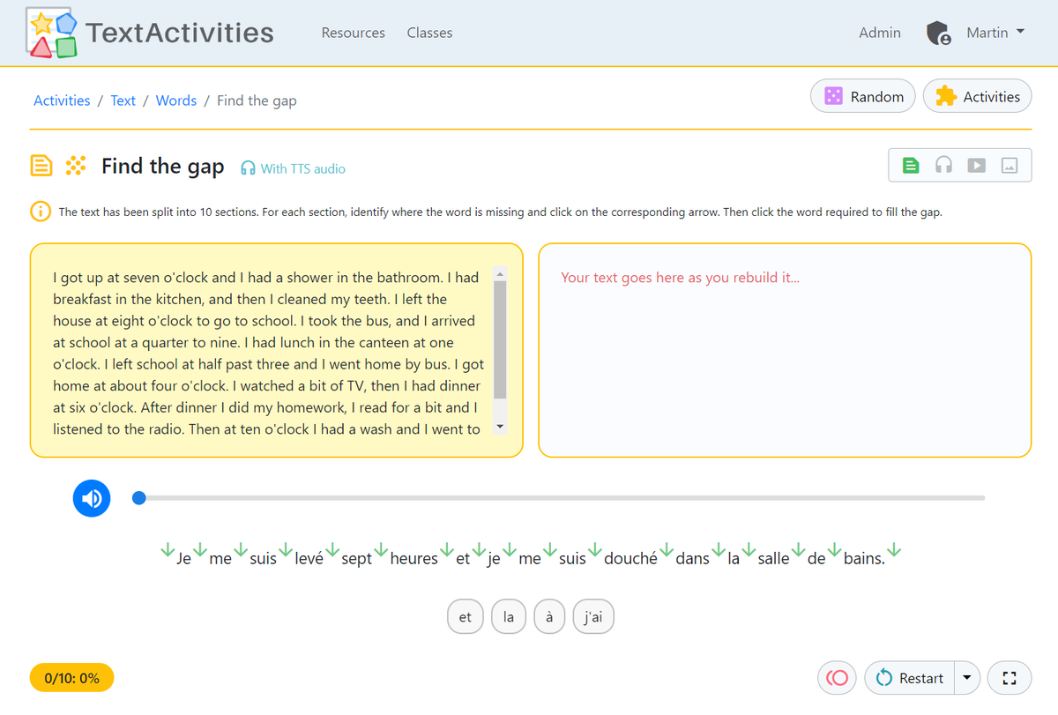The height and width of the screenshot is (715, 1058).
Task: Choose the 'la' word button
Action: [x=509, y=617]
